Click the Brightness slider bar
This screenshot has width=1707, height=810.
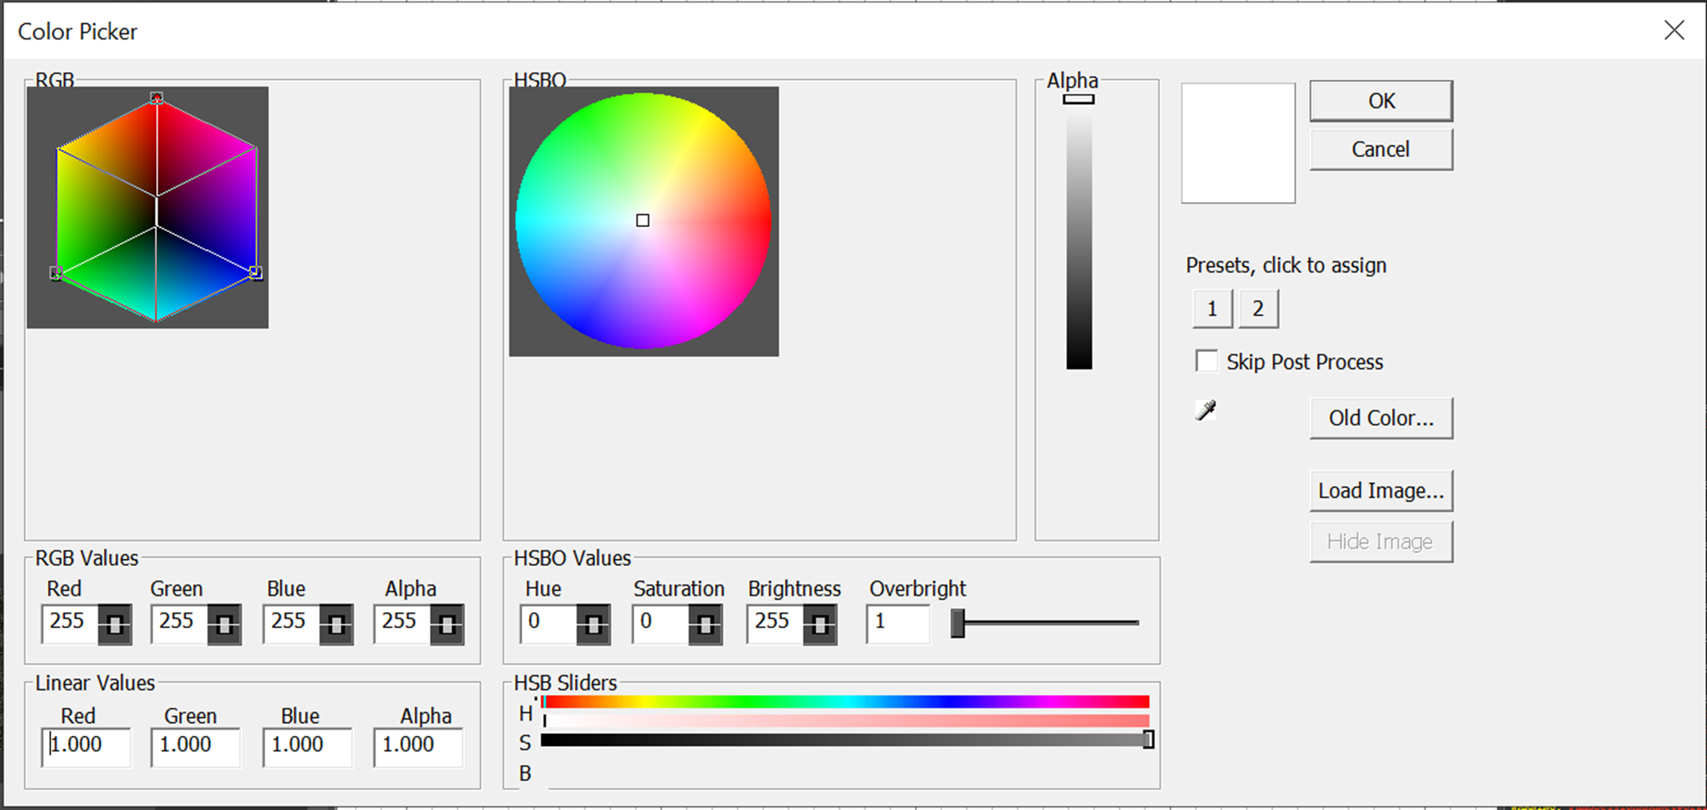click(845, 739)
